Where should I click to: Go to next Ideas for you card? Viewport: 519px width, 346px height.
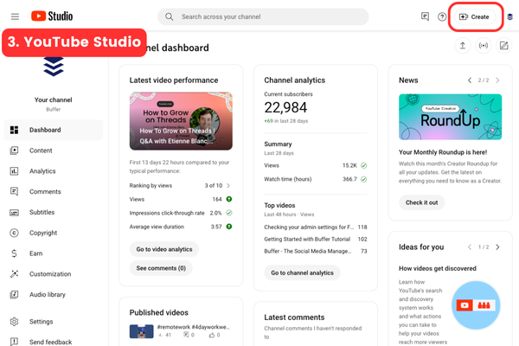click(x=497, y=247)
